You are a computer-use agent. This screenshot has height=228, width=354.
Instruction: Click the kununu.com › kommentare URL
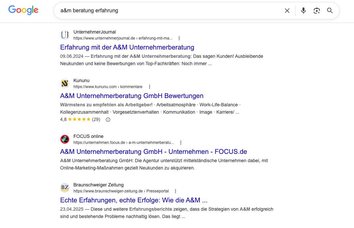(108, 87)
